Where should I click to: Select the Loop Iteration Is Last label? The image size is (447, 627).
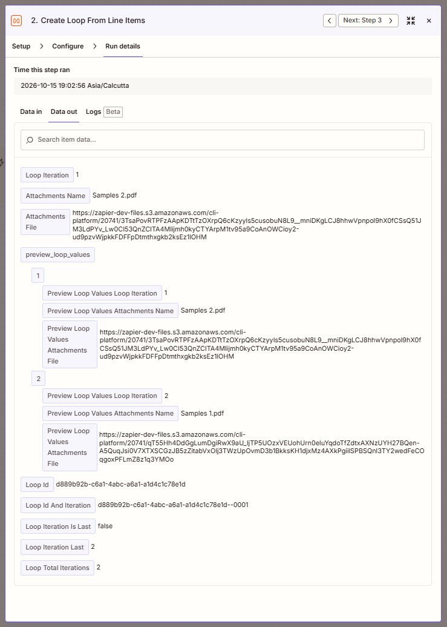(x=58, y=526)
